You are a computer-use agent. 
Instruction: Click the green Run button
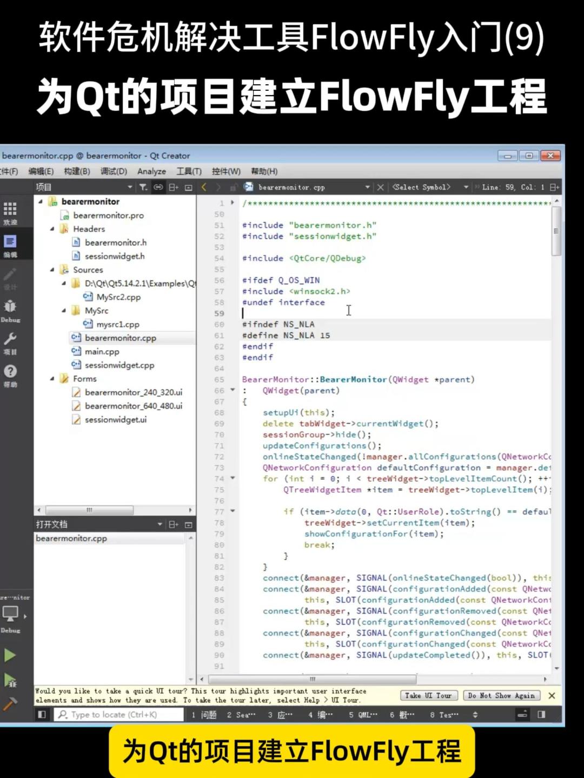tap(10, 655)
